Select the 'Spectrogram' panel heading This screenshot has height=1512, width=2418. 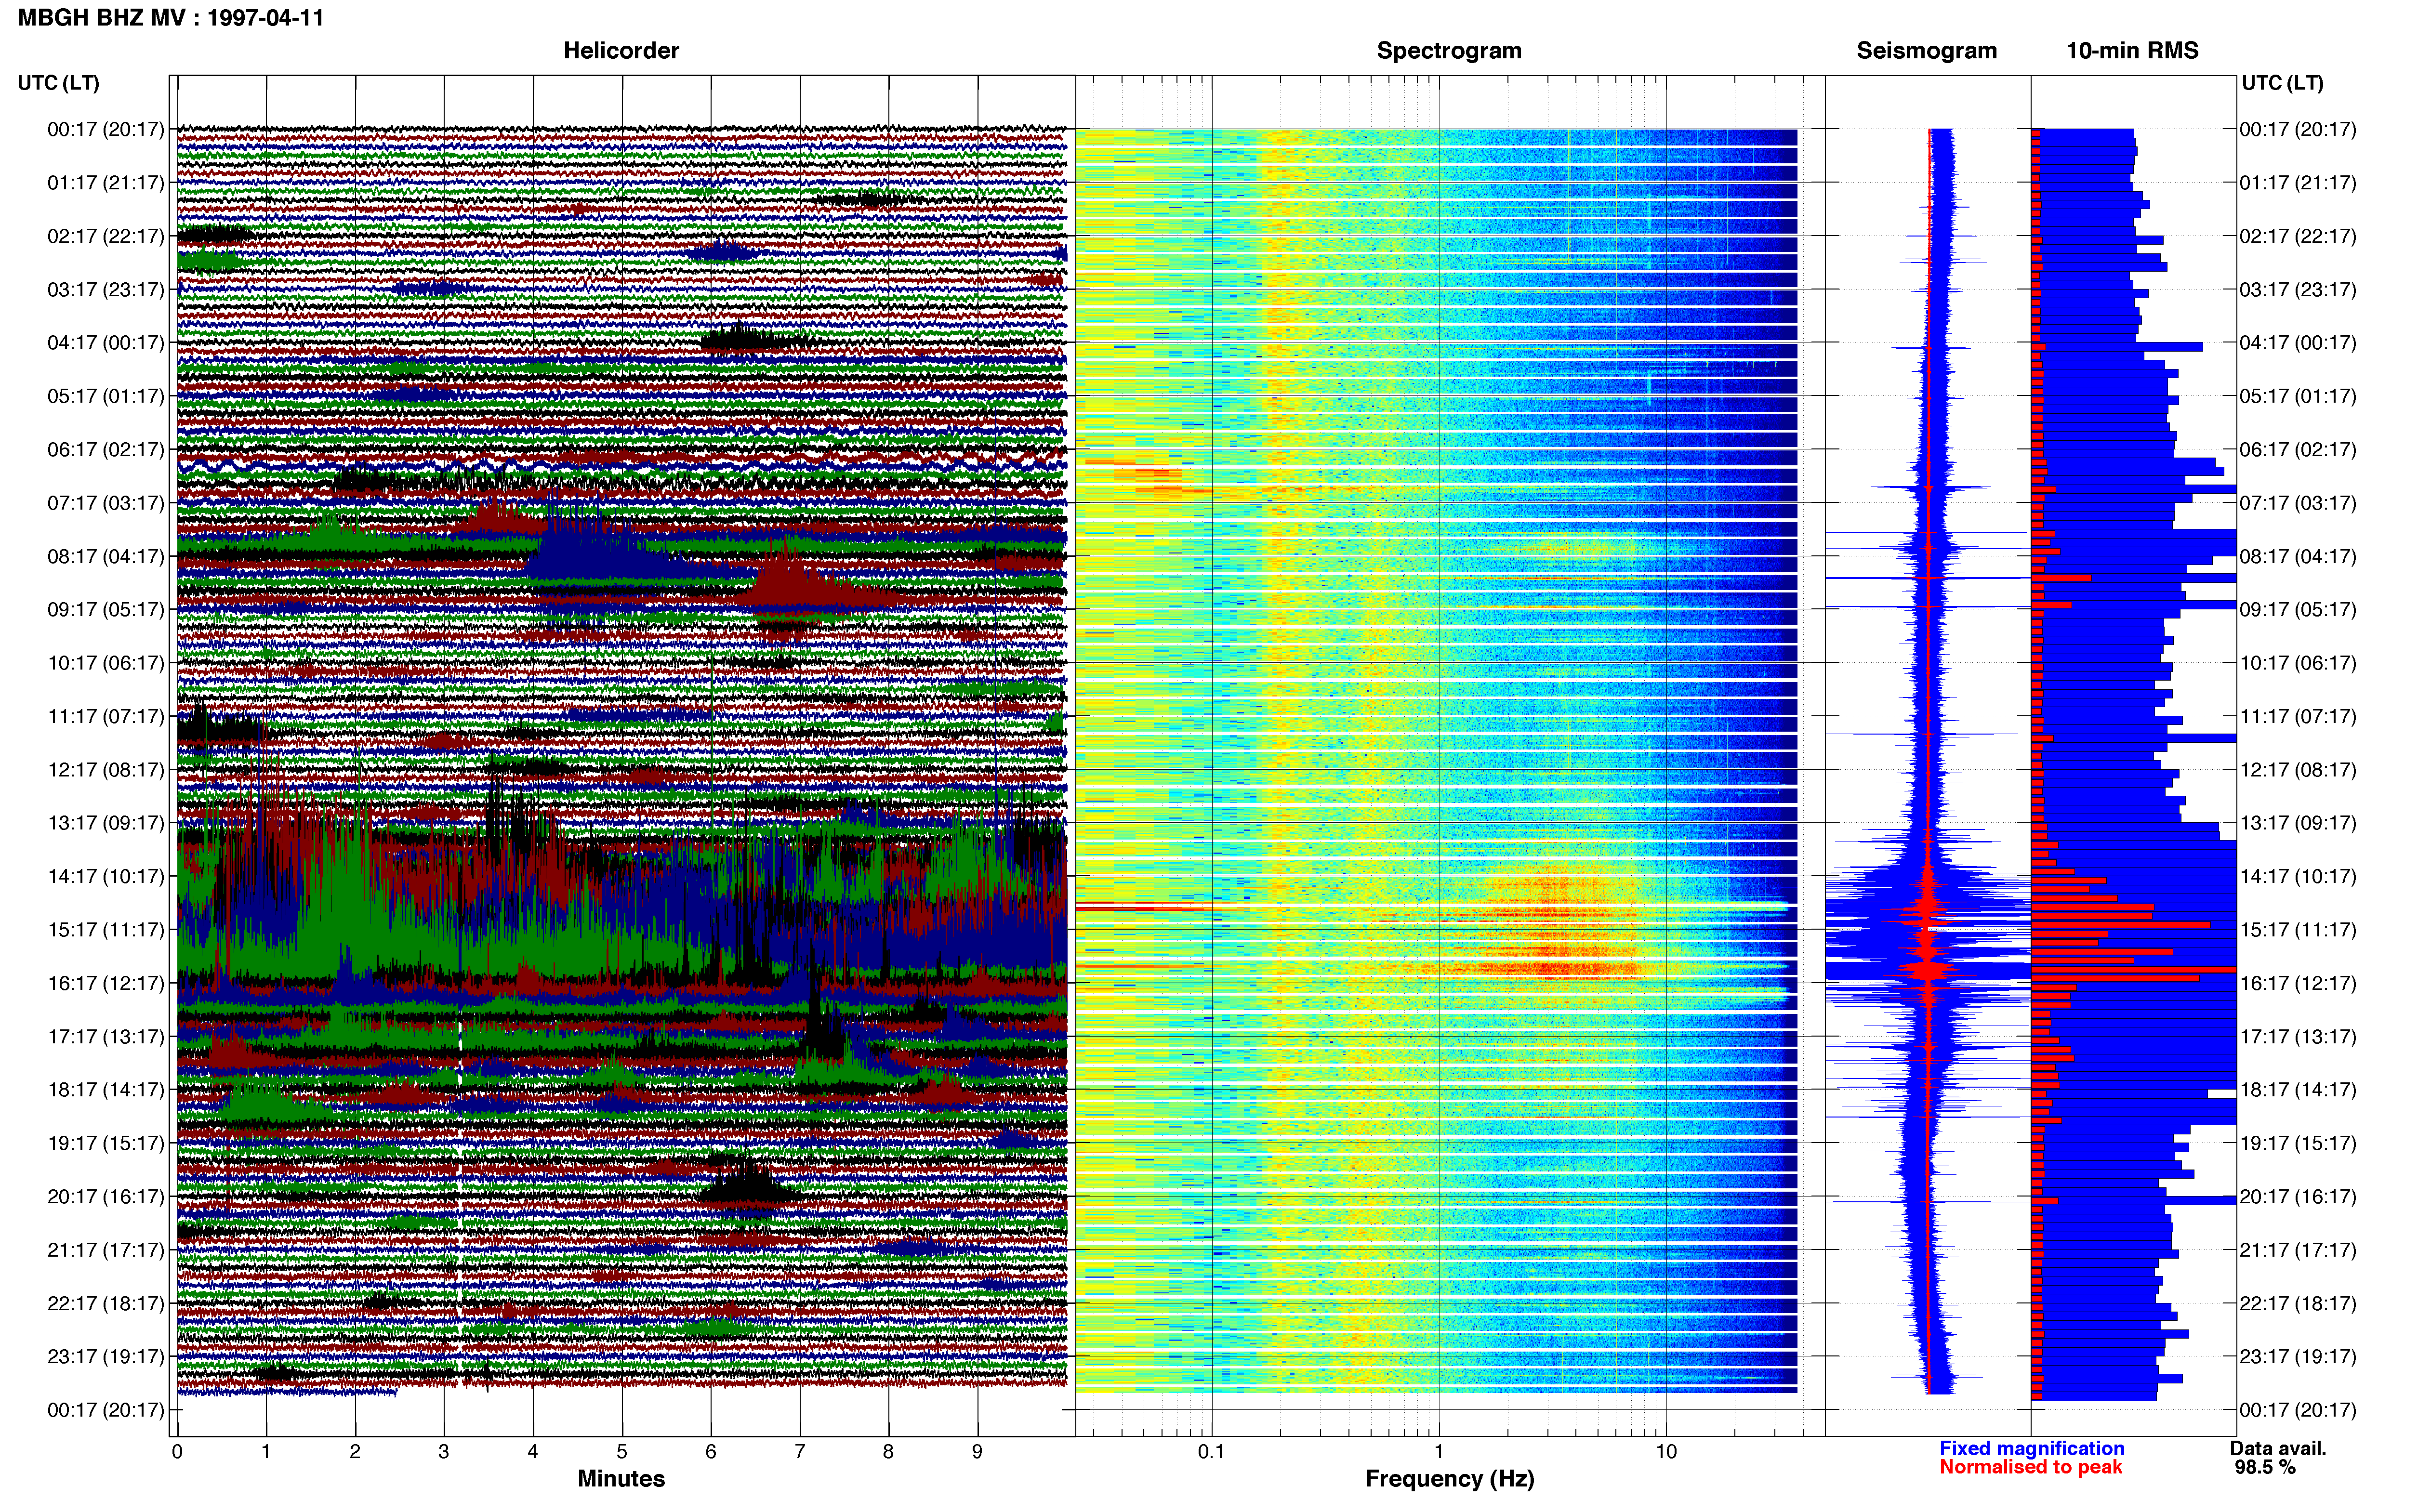pos(1449,51)
